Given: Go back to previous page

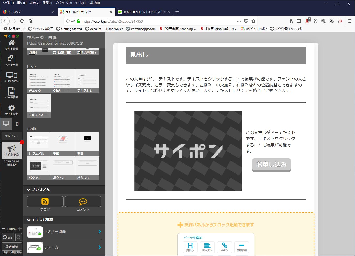Looking at the screenshot, I should click(5, 21).
